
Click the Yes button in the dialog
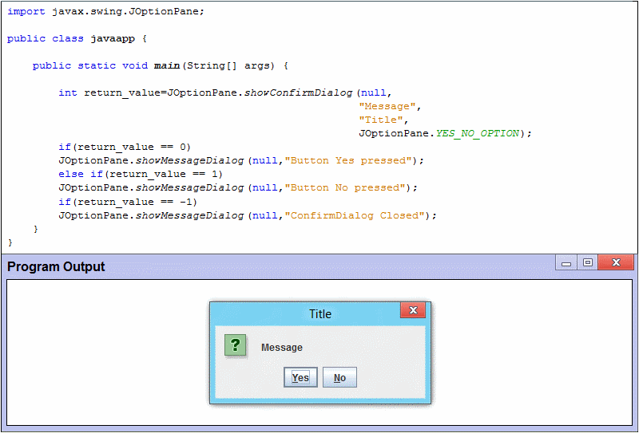(x=300, y=377)
